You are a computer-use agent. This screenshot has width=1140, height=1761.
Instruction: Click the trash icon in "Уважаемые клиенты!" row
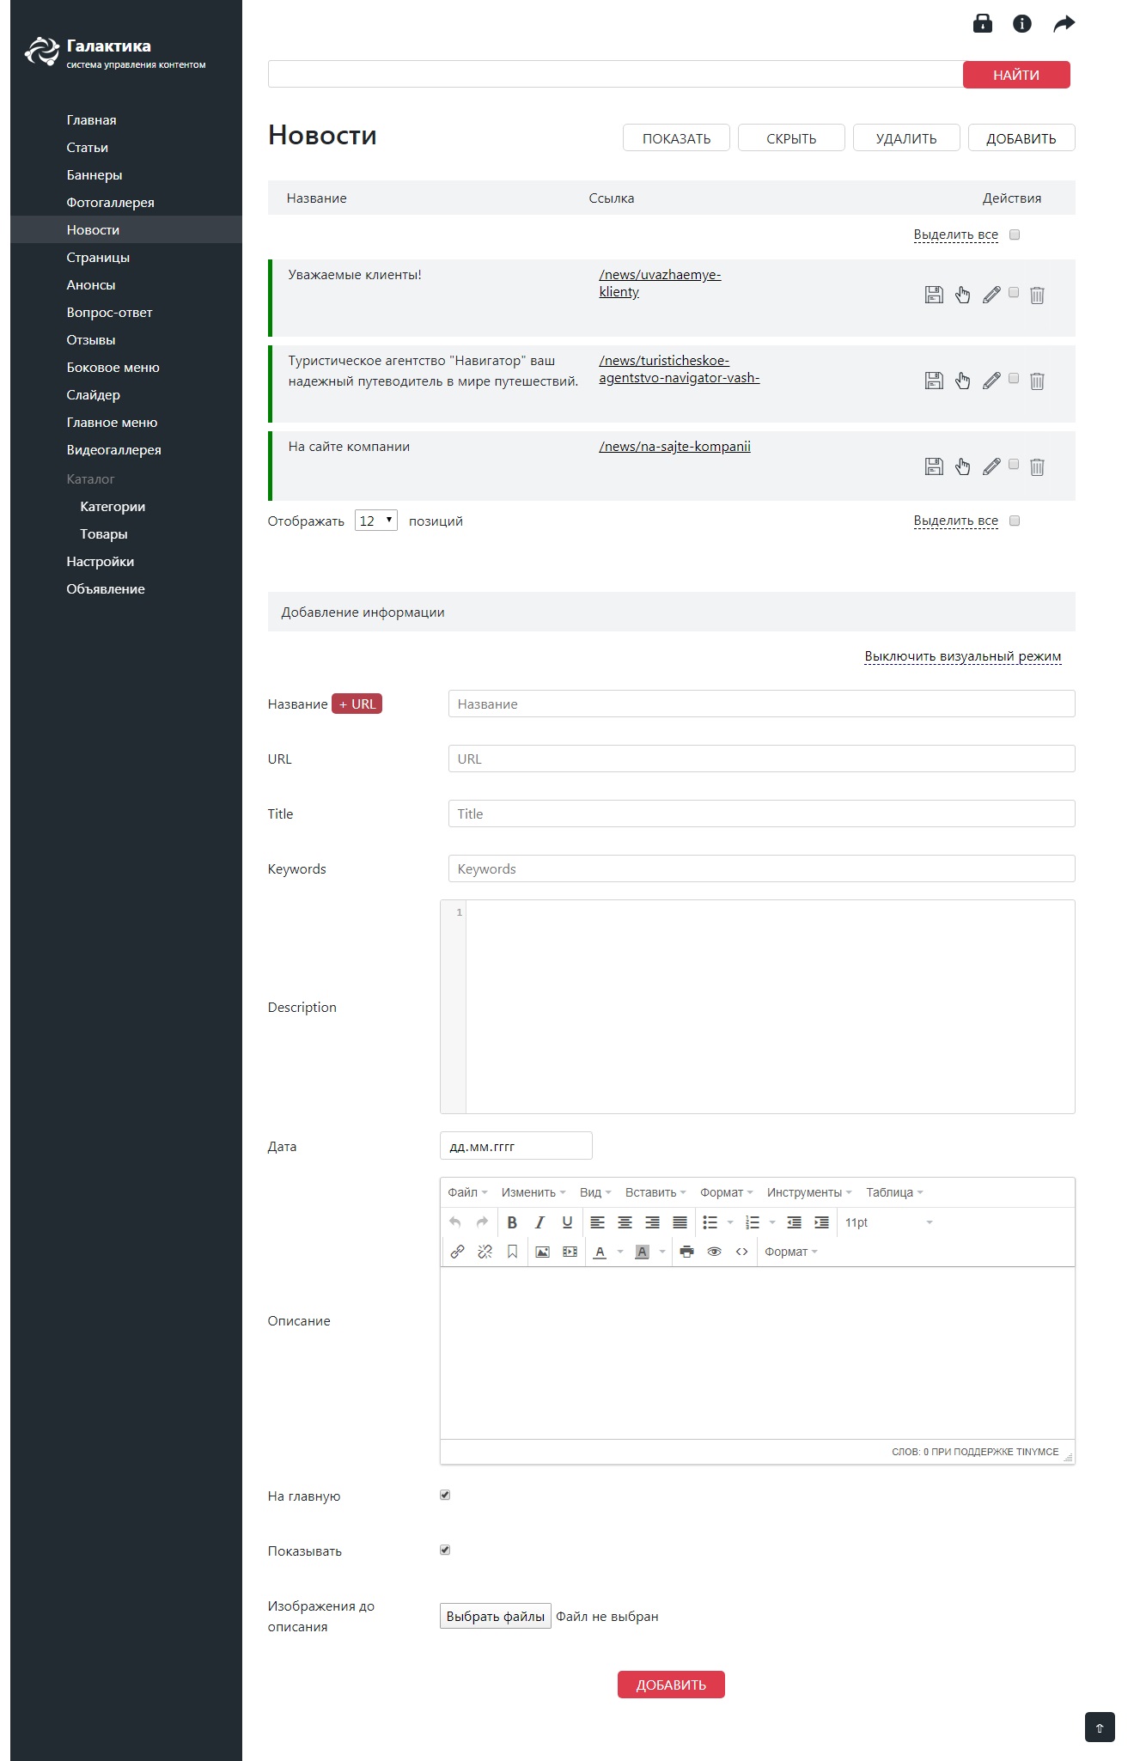[1037, 295]
